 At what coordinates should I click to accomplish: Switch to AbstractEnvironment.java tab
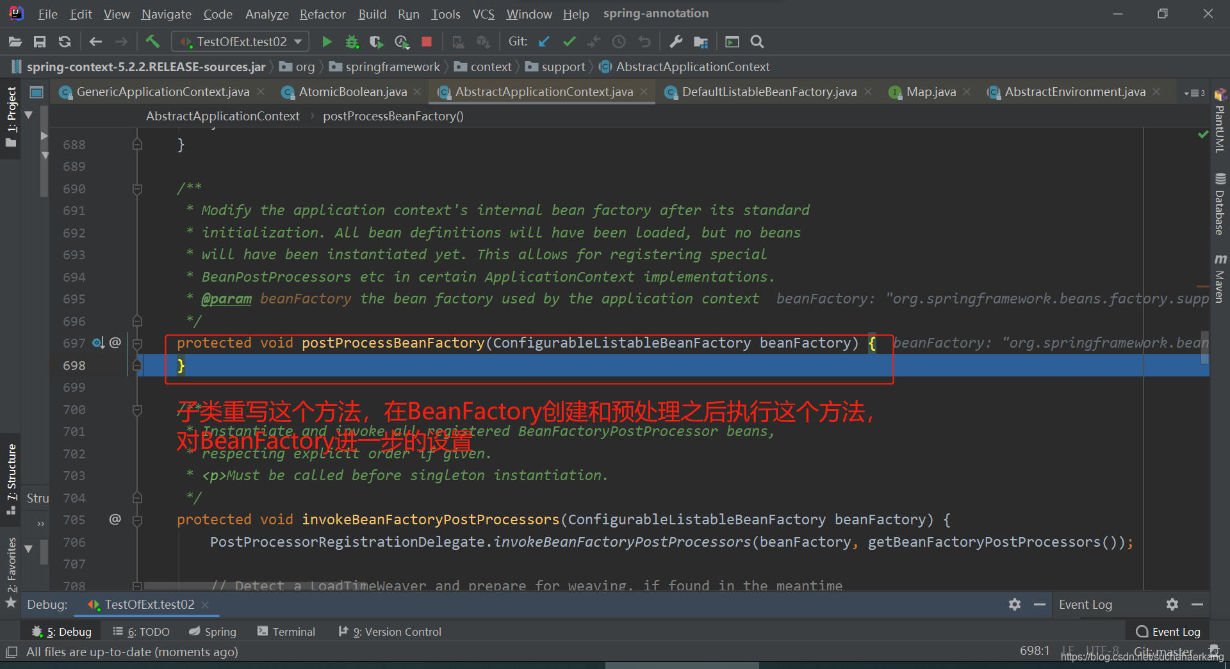1075,92
